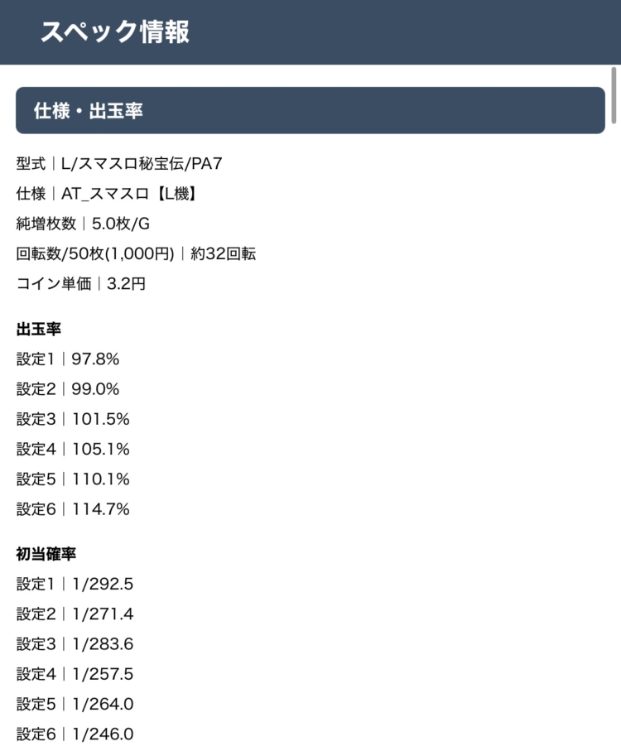Screen dimensions: 621x756
Task: Click the 型式 L/スマスロ秘宝伝/PA7 row
Action: point(119,164)
